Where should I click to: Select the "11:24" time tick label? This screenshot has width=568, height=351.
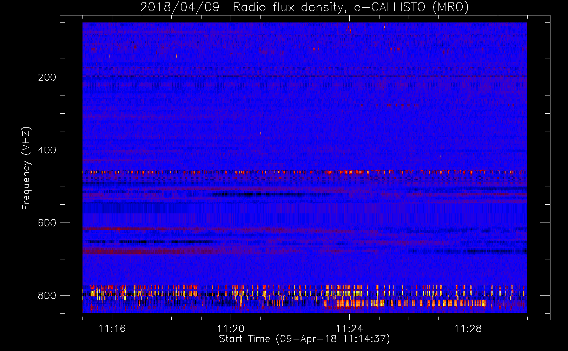349,329
